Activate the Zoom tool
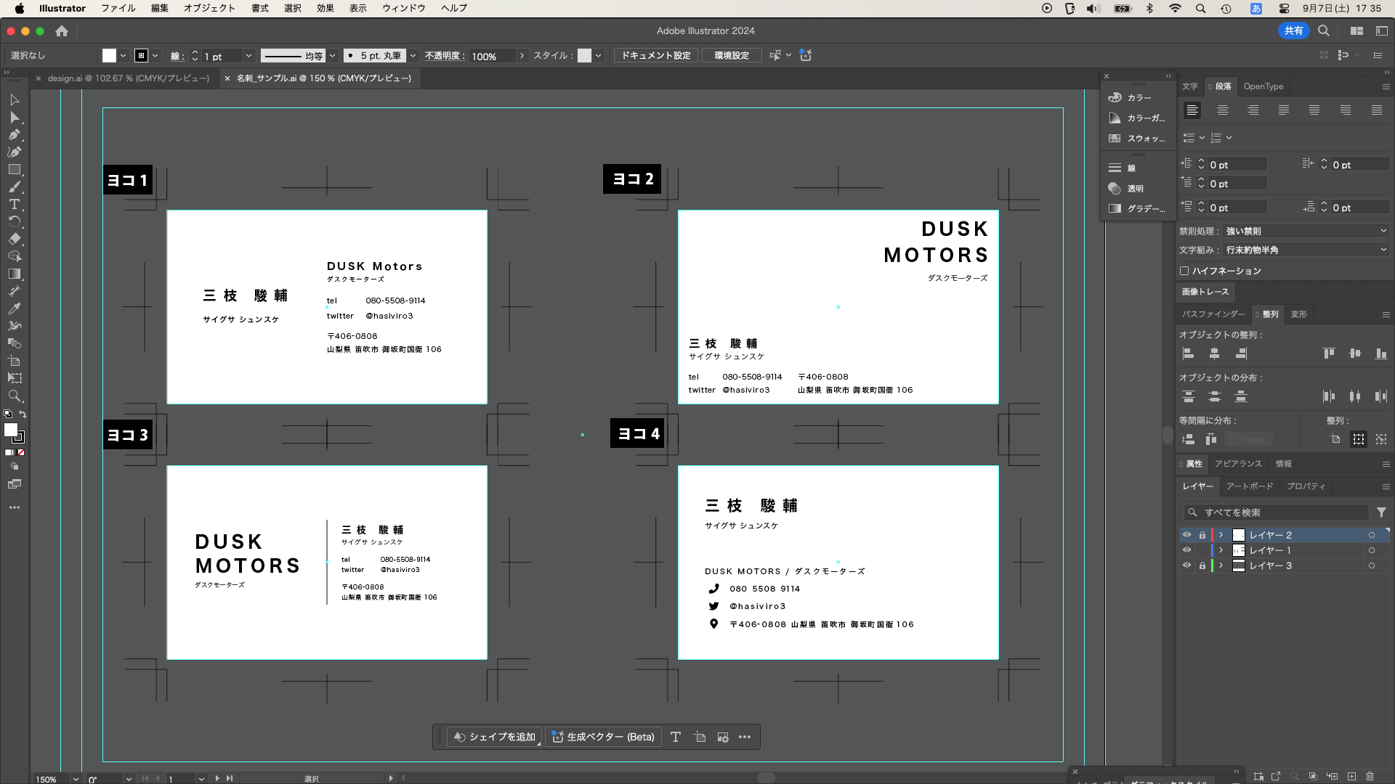This screenshot has height=784, width=1395. click(x=14, y=396)
